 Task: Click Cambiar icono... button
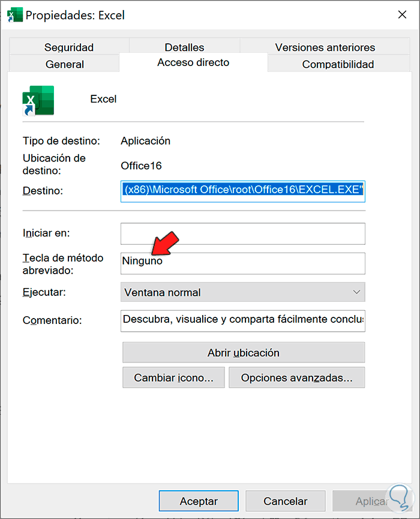[174, 377]
